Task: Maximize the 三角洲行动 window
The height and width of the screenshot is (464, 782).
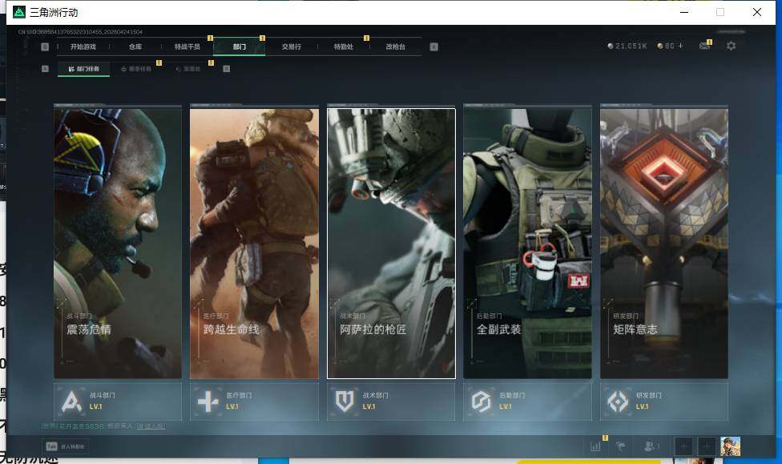Action: tap(720, 12)
